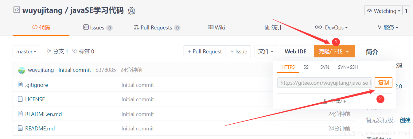This screenshot has width=413, height=139.
Task: Click the + Pull Request button
Action: (x=205, y=52)
